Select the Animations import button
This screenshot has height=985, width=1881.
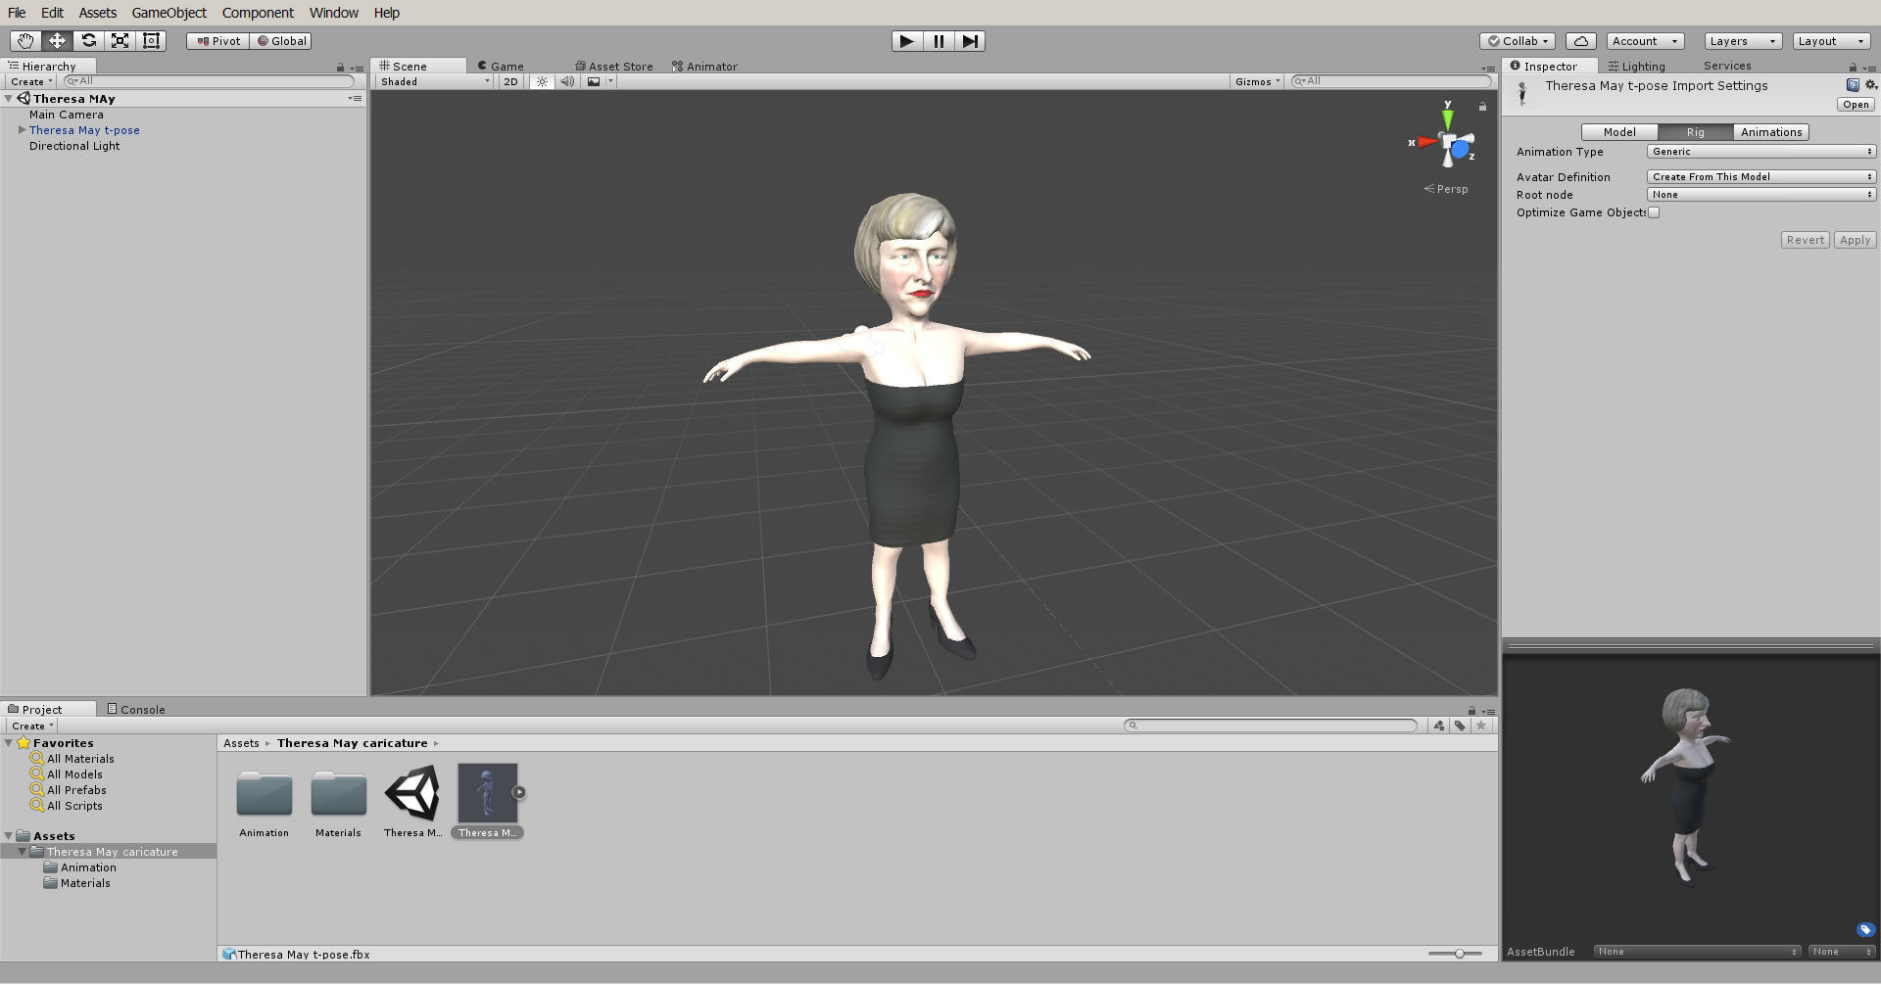(x=1771, y=132)
